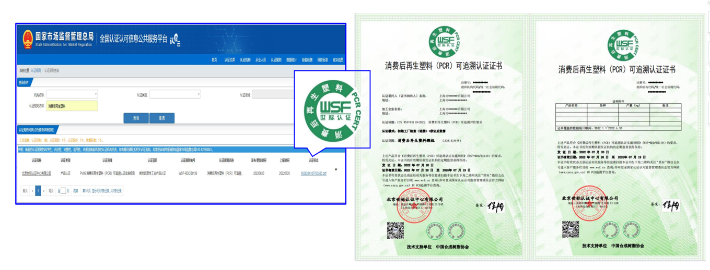Click the signature on the right certificate
This screenshot has height=270, width=710.
click(670, 205)
